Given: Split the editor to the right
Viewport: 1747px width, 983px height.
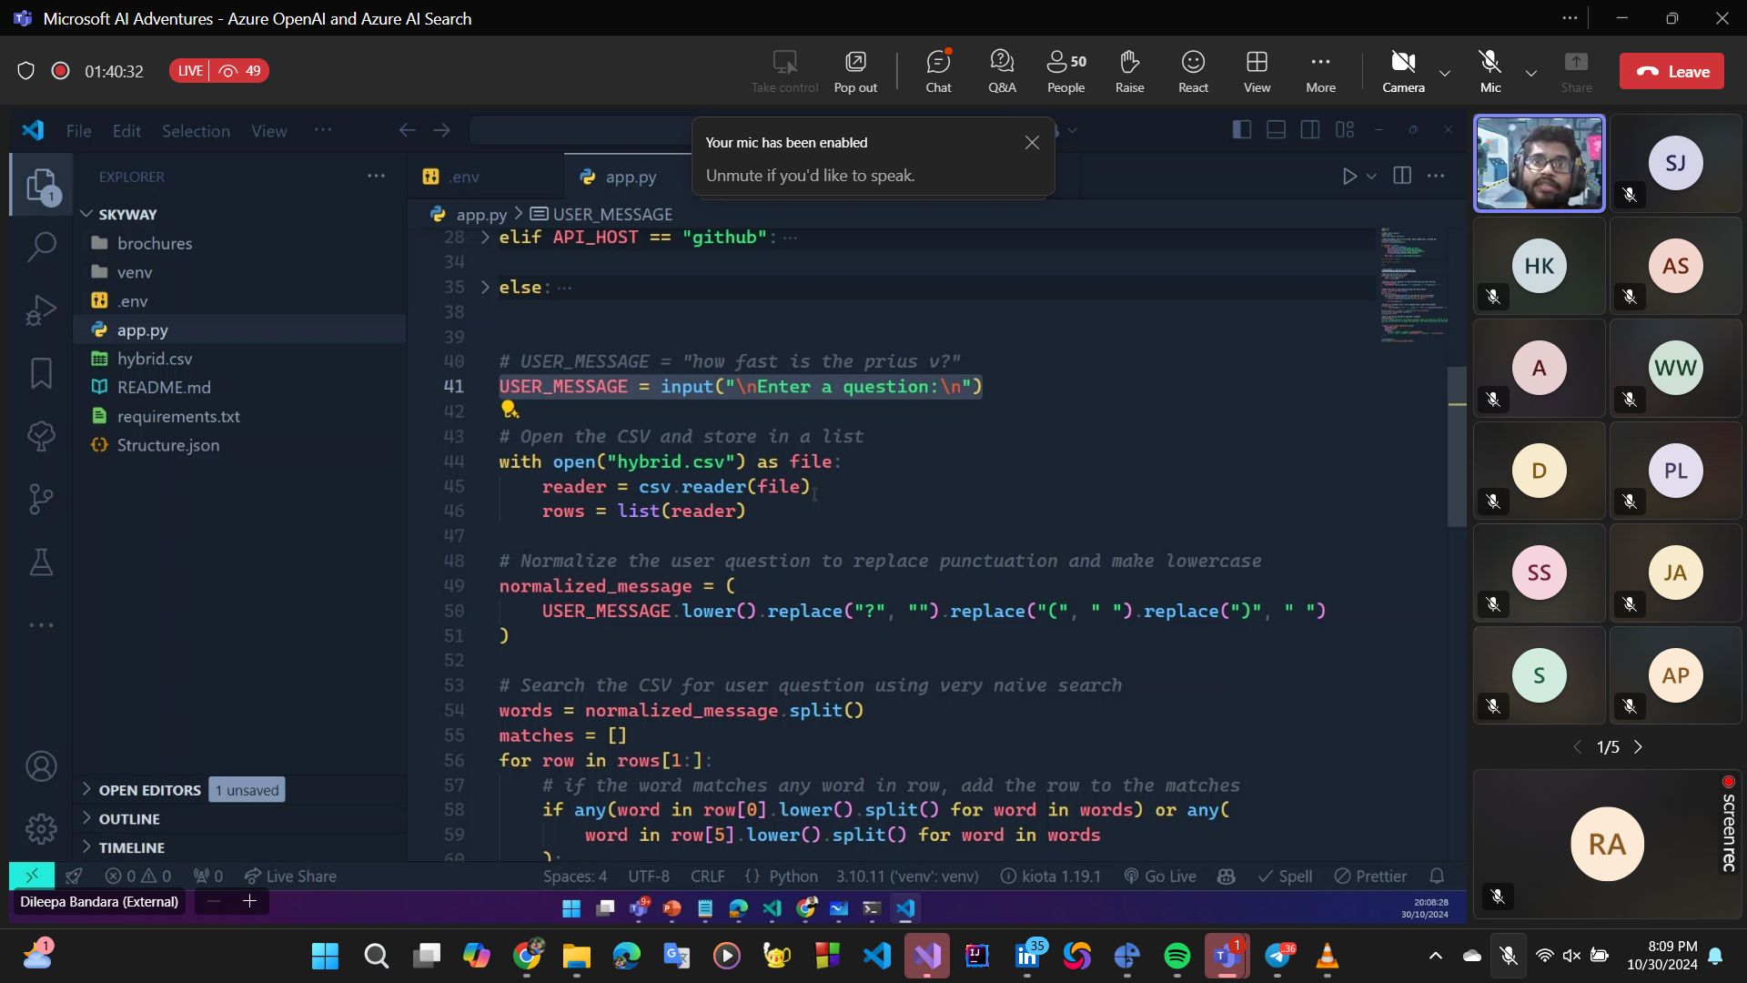Looking at the screenshot, I should pos(1402,176).
